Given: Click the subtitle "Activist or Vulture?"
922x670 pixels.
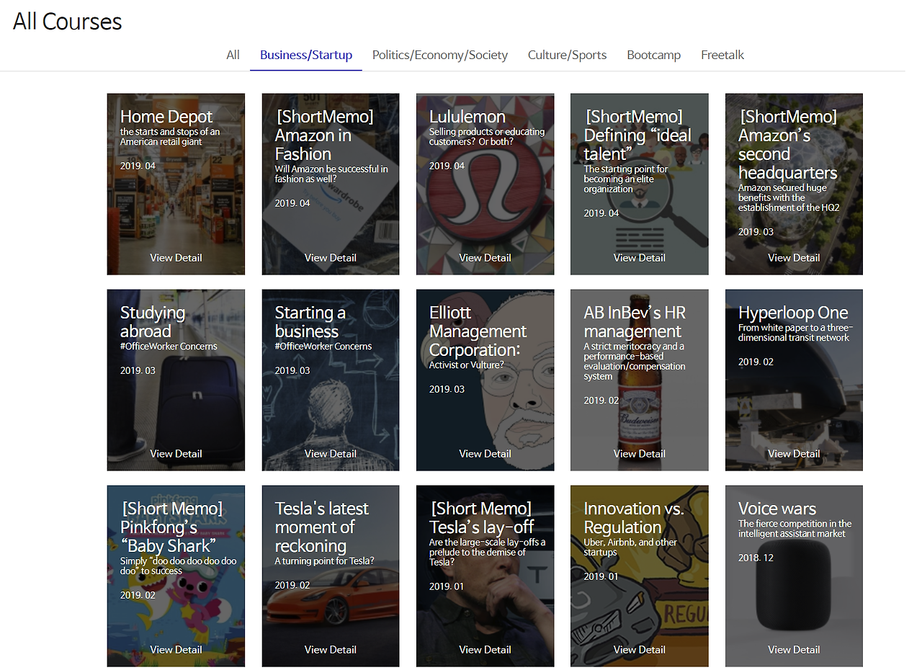Looking at the screenshot, I should click(x=467, y=365).
